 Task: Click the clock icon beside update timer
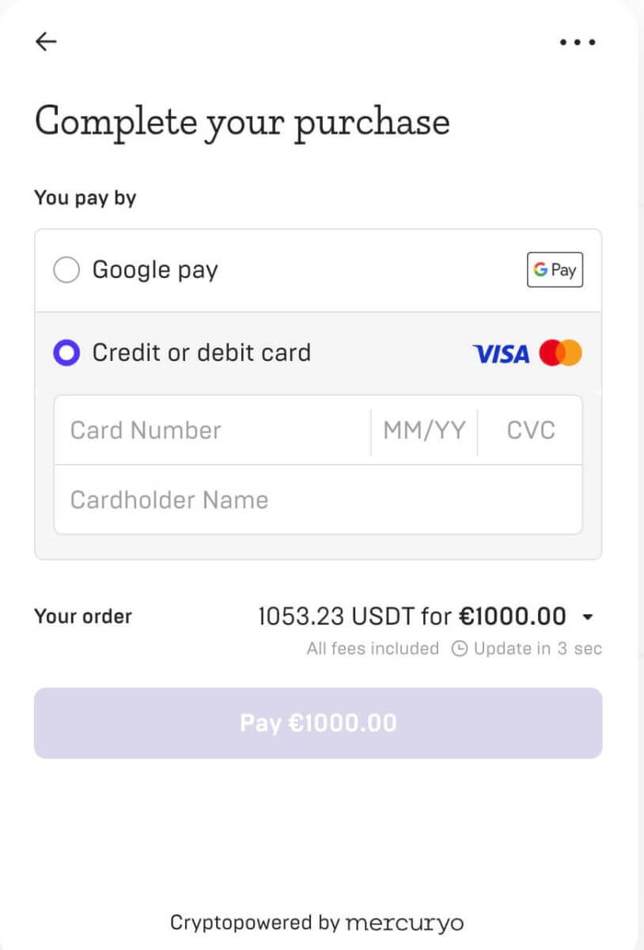(x=459, y=649)
